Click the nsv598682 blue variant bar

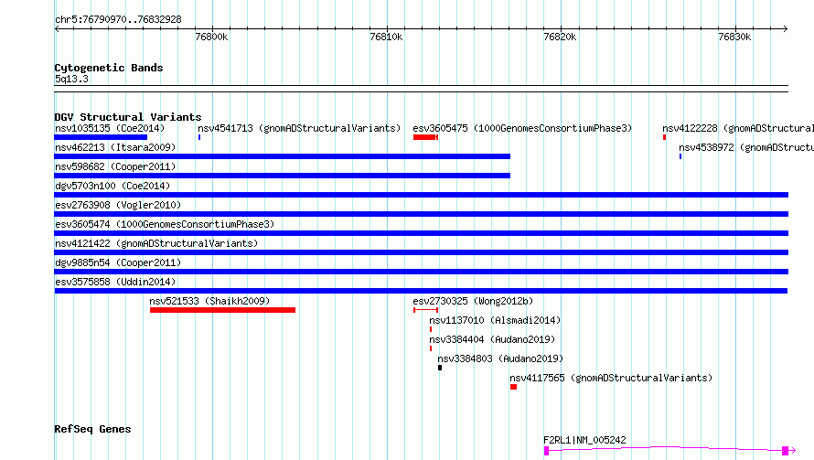(283, 176)
